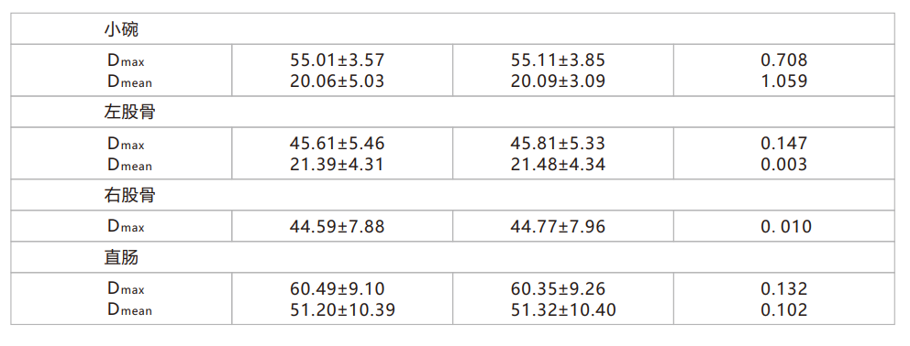Click the 左股骨 section header

tap(129, 112)
